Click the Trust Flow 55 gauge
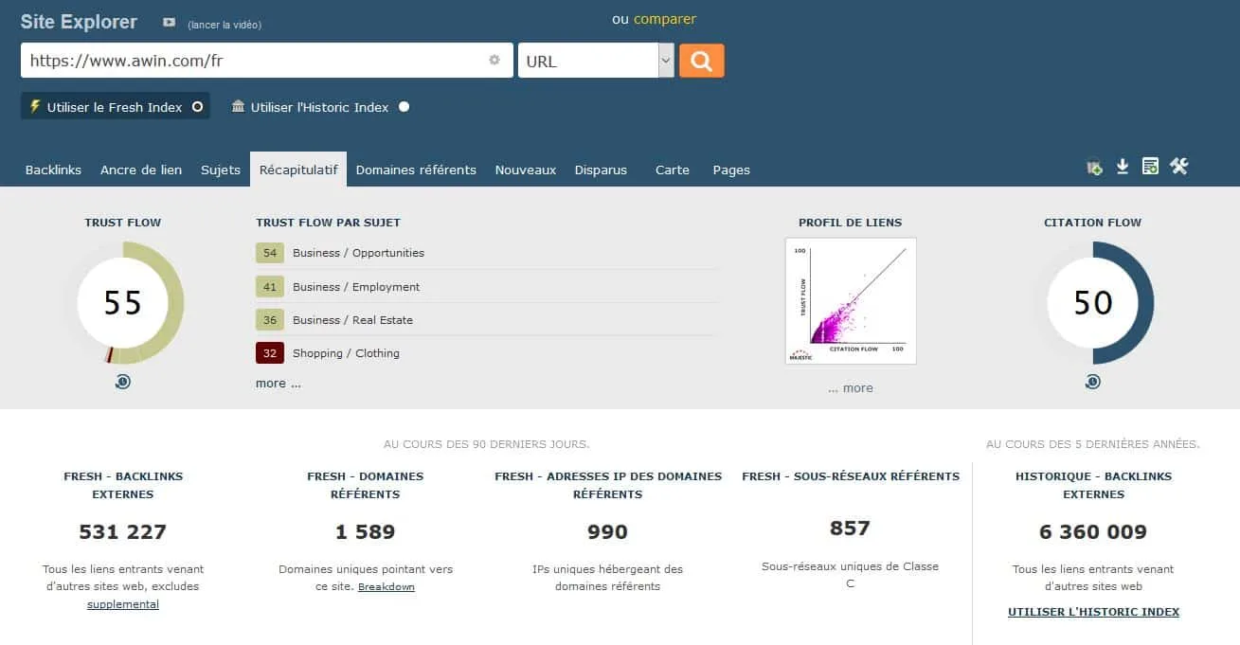 123,303
